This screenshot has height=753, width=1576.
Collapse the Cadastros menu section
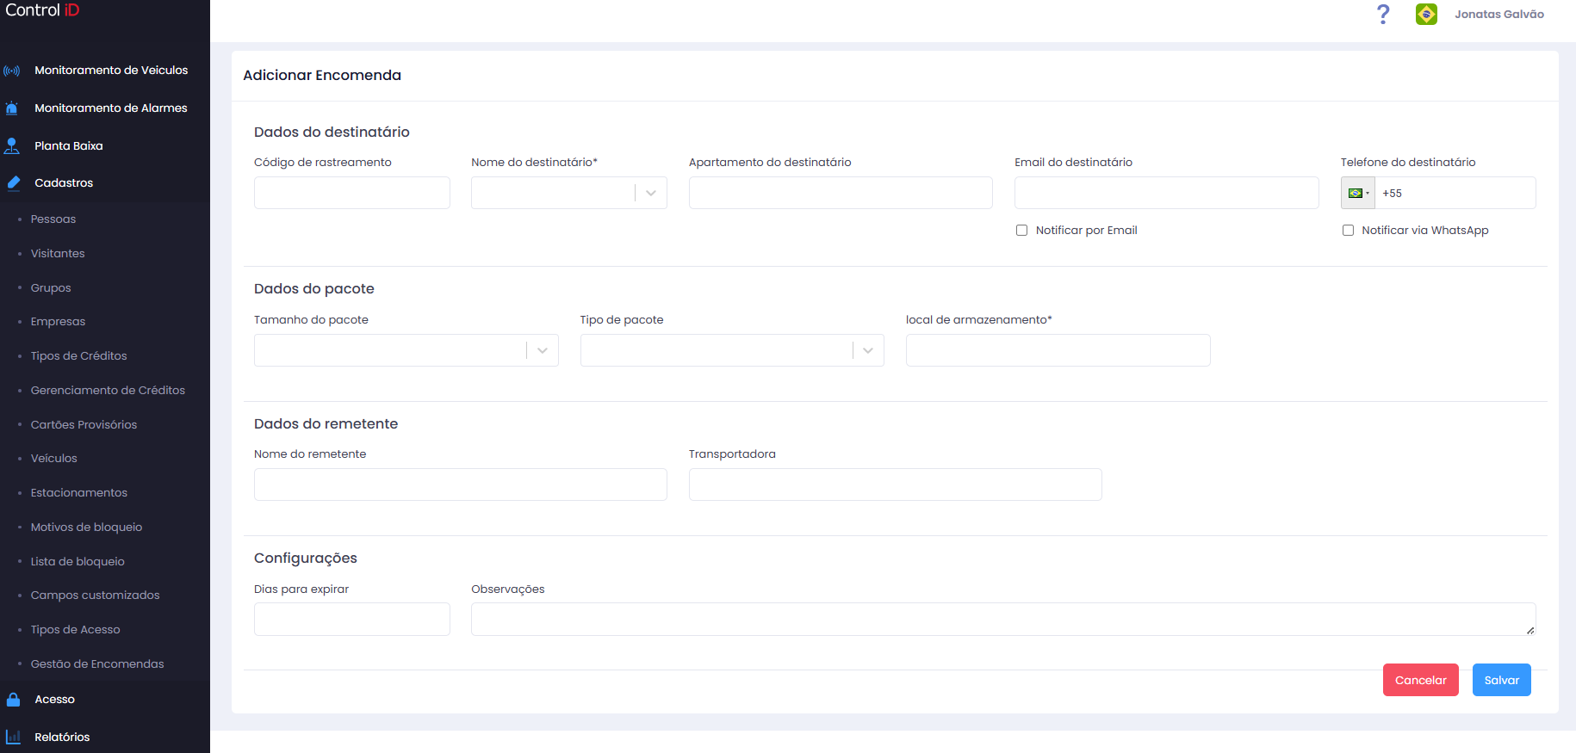[64, 183]
